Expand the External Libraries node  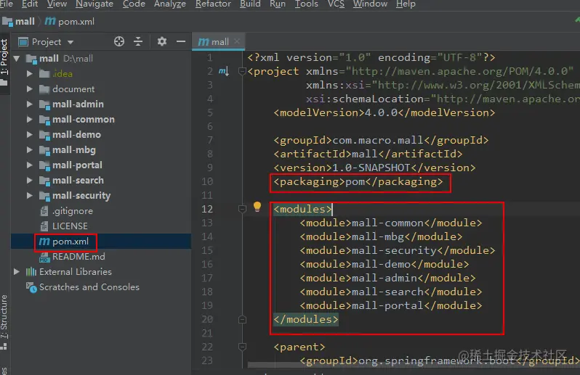(16, 272)
